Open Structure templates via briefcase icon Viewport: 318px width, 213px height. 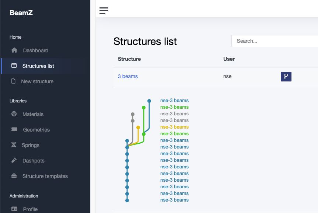pos(14,176)
